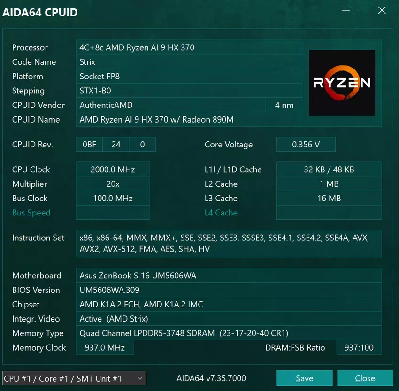The height and width of the screenshot is (391, 399).
Task: Select the CPUID Name value field
Action: [x=189, y=120]
